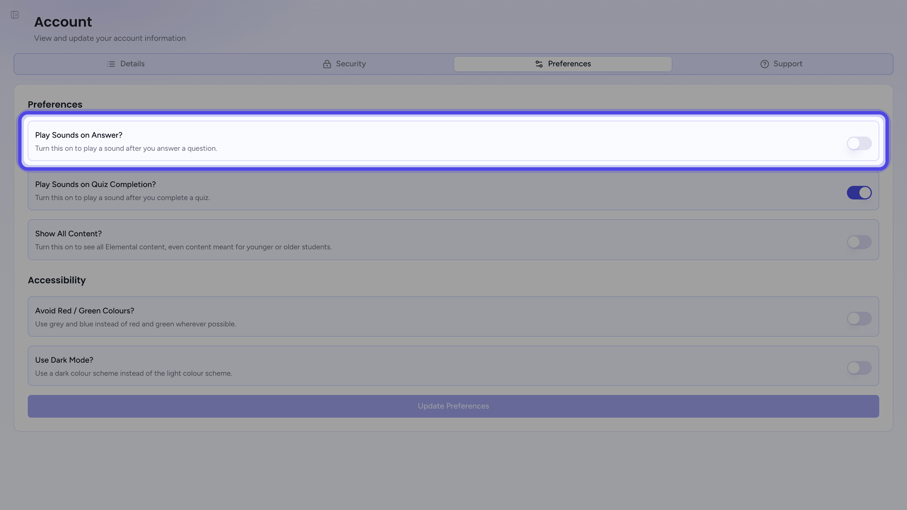Click the Support question-mark icon
The image size is (907, 510).
(x=764, y=64)
